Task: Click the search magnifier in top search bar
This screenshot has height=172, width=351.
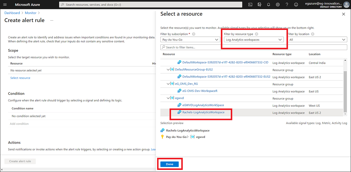Action: click(x=62, y=5)
